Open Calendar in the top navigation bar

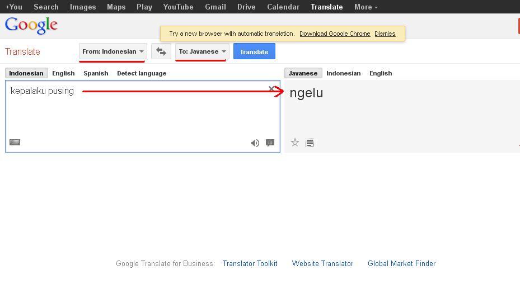[283, 7]
